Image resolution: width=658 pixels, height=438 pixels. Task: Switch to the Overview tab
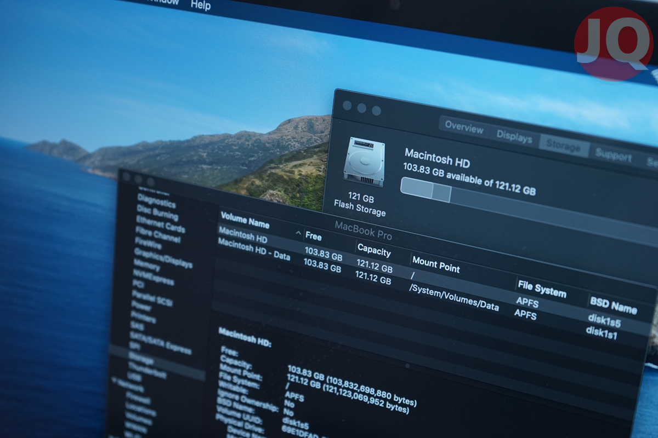click(464, 127)
